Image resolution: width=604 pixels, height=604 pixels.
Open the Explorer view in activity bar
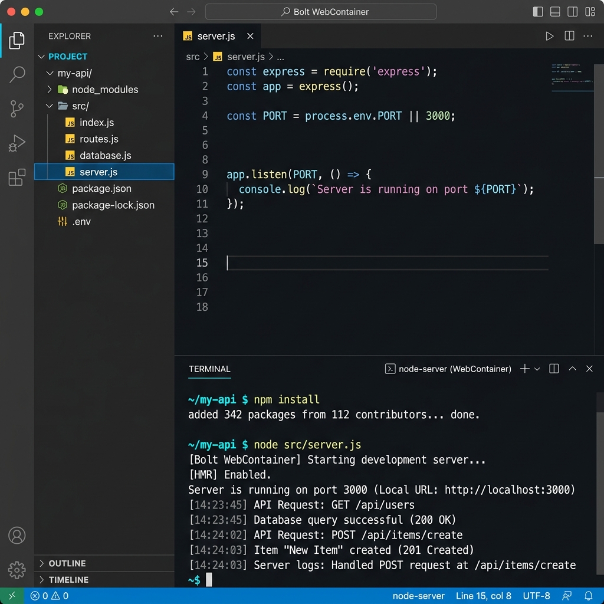(x=17, y=40)
